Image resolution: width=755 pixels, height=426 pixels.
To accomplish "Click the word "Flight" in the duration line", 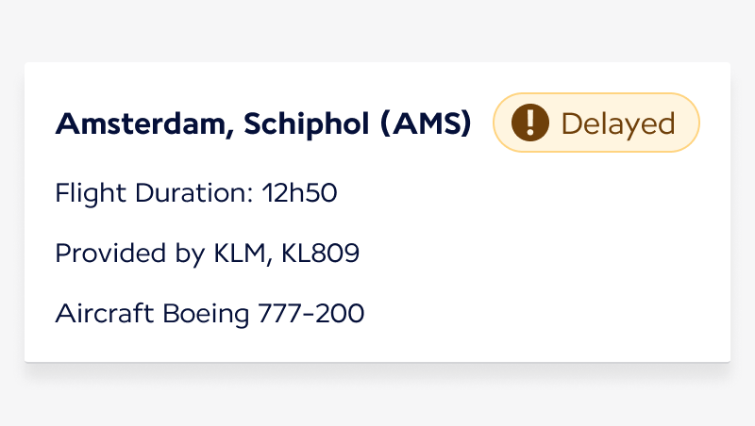I will point(85,194).
